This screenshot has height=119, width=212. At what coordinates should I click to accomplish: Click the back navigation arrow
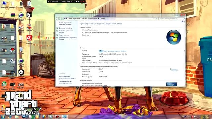[x=57, y=19]
